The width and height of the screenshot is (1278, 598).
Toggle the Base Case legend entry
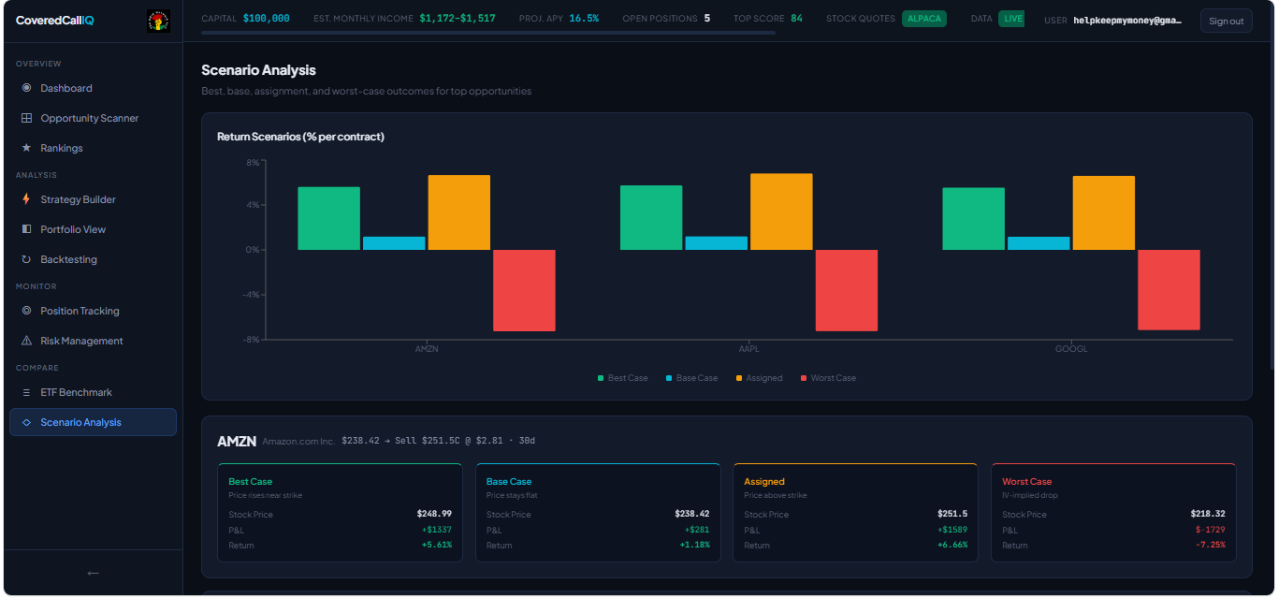click(x=691, y=378)
